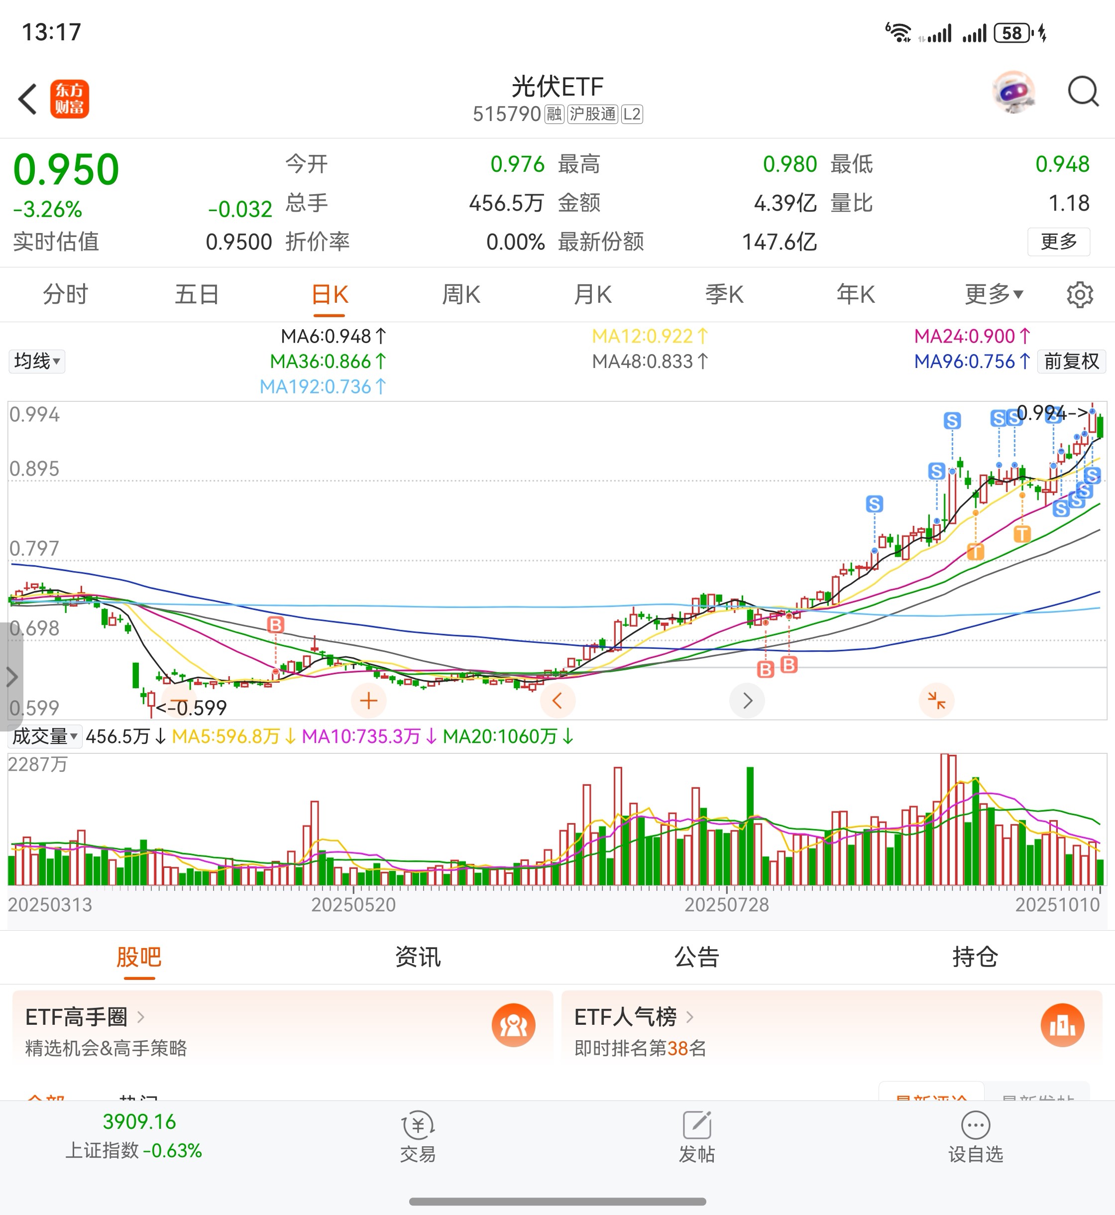
Task: Toggle the 前复权 price adjustment button
Action: click(x=1071, y=362)
